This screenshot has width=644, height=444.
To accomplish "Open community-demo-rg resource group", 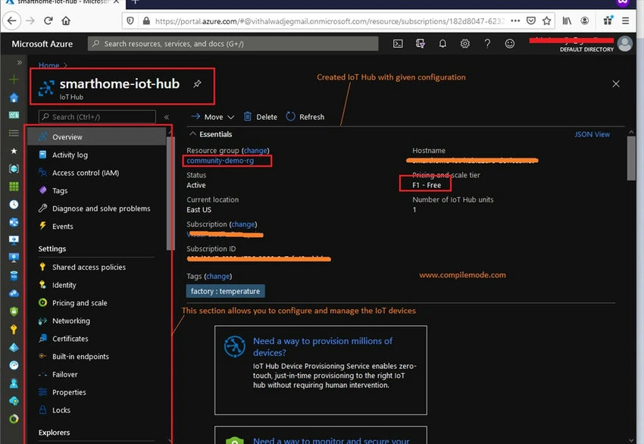I will [220, 161].
